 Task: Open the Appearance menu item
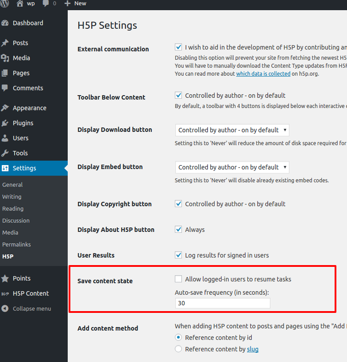click(x=30, y=108)
